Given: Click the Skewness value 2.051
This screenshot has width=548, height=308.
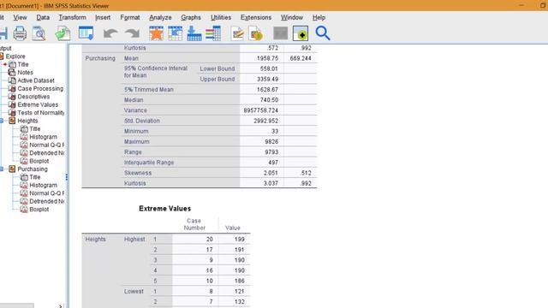Looking at the screenshot, I should click(271, 173).
